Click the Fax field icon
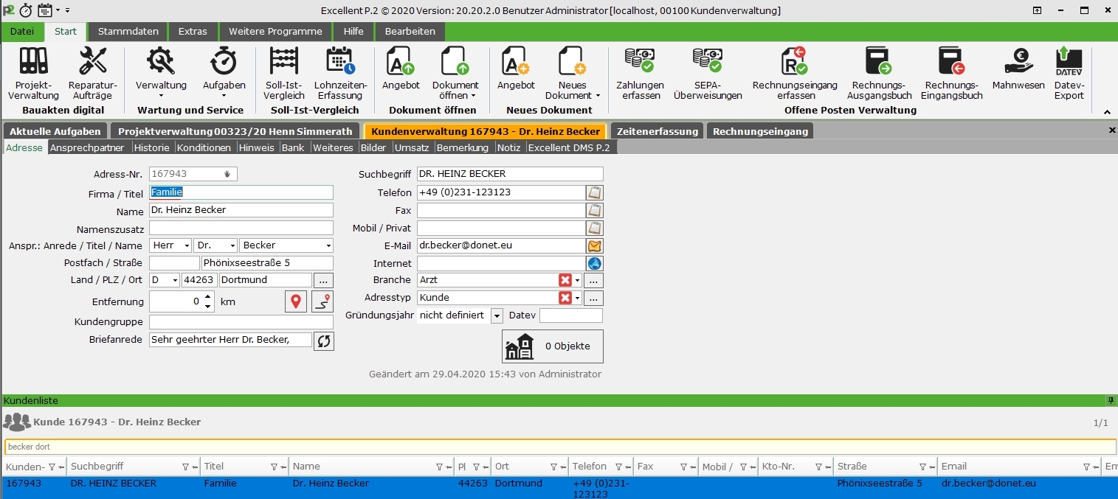The image size is (1118, 499). click(x=595, y=211)
